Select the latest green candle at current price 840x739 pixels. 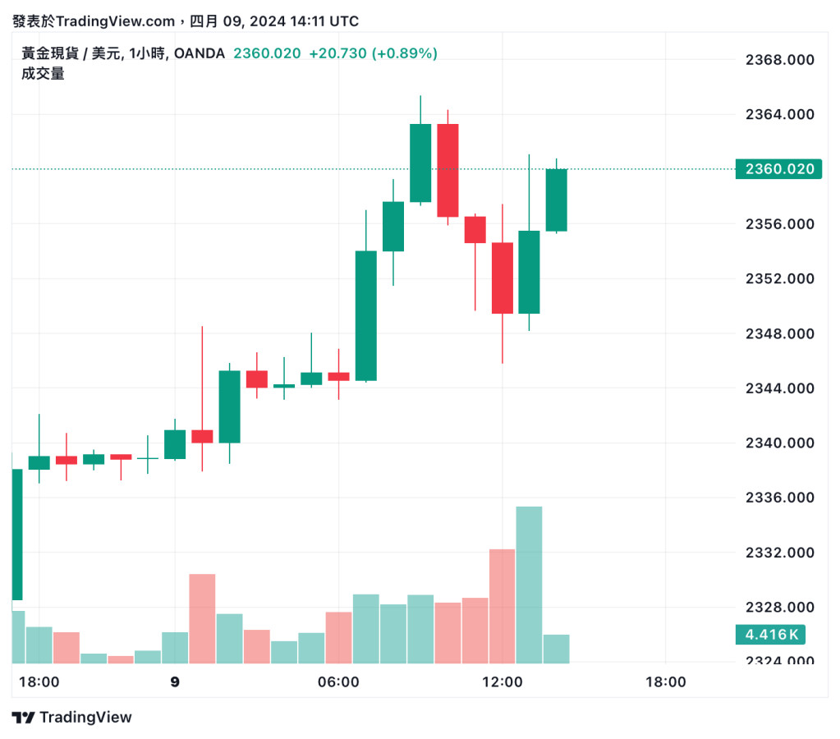[x=556, y=200]
